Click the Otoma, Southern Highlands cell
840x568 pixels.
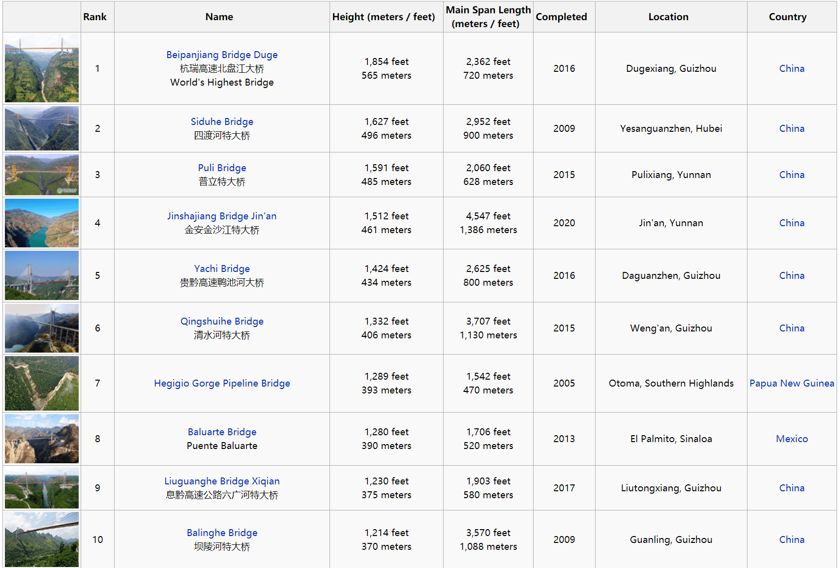coord(671,383)
